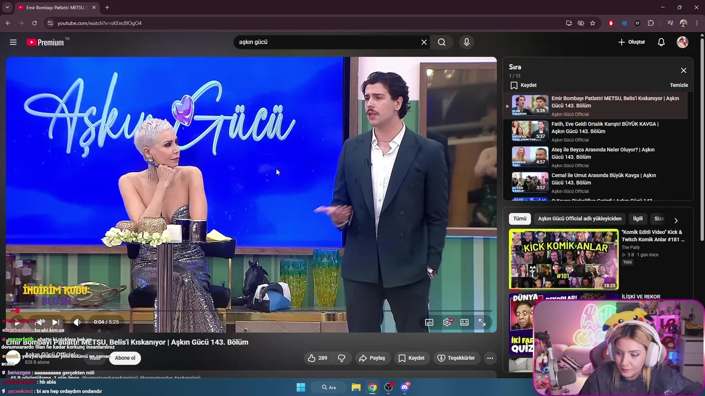Select the Tümü filter chip
Screen dimensions: 705x396
tap(520, 219)
